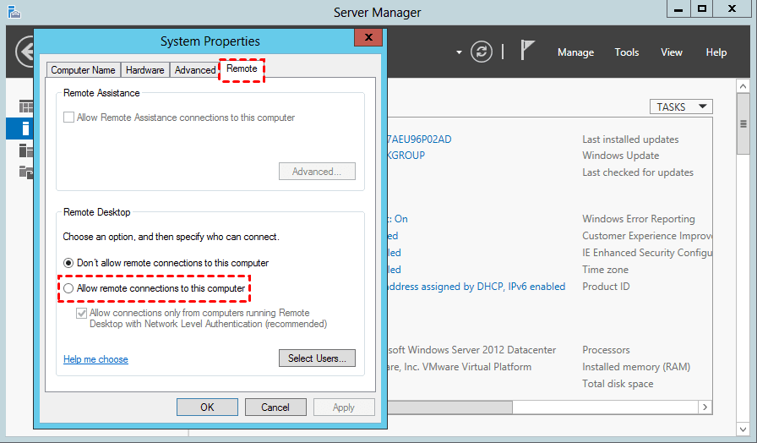The height and width of the screenshot is (443, 757).
Task: Open the Manage menu
Action: [x=575, y=52]
